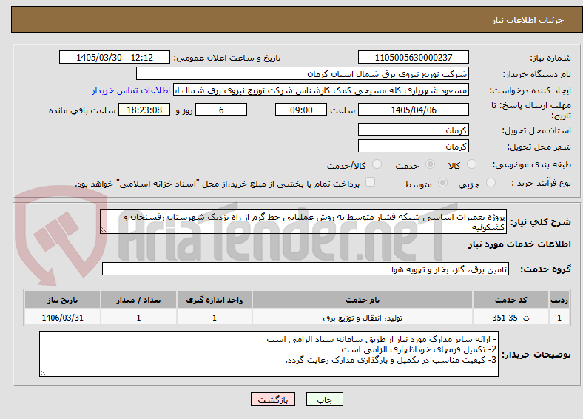Select the متوسط purchase type radio
The width and height of the screenshot is (583, 419).
coord(443,182)
